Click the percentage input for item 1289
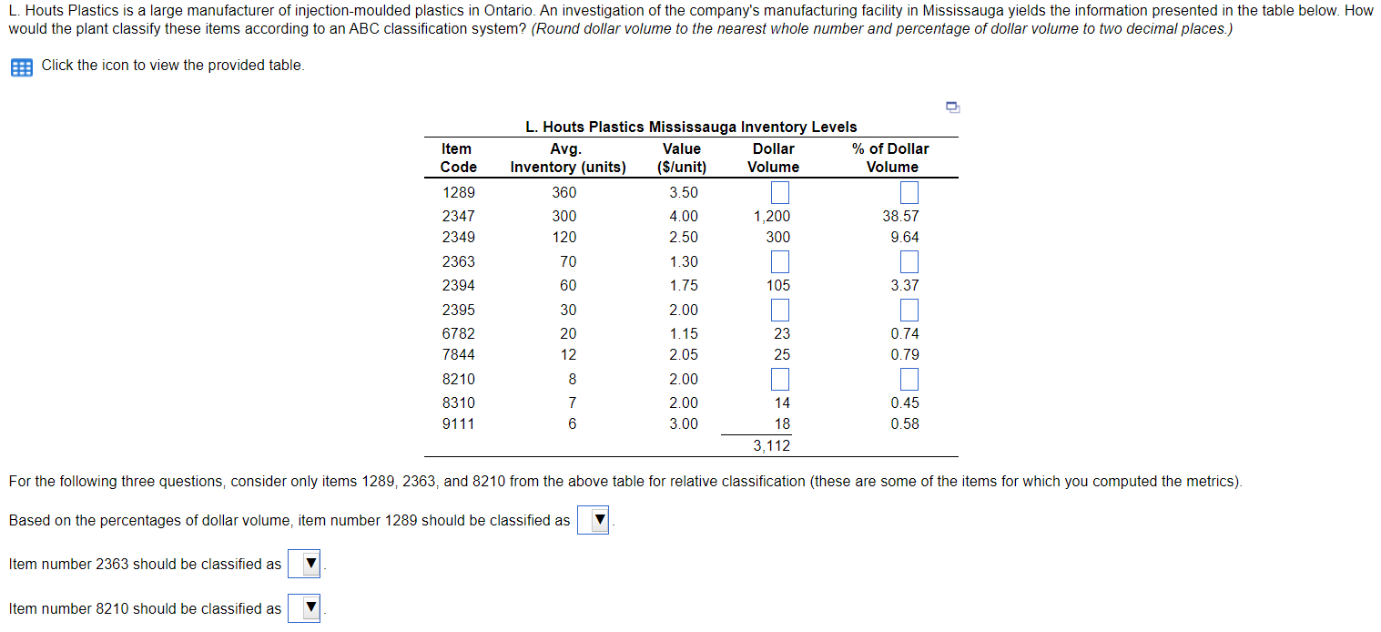This screenshot has height=632, width=1381. (909, 192)
